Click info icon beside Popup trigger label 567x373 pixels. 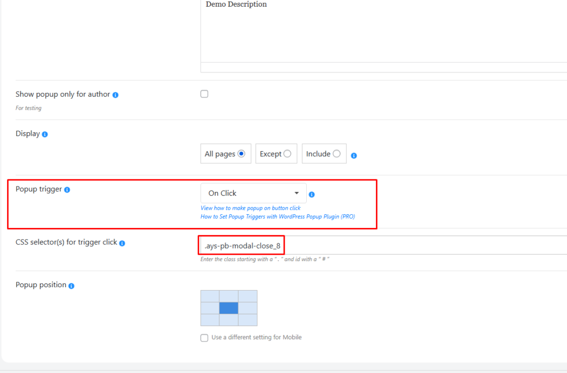pyautogui.click(x=67, y=190)
